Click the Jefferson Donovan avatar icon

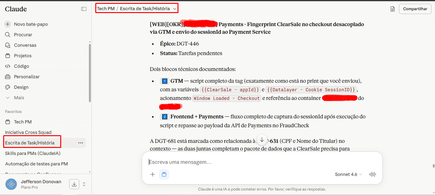11,184
